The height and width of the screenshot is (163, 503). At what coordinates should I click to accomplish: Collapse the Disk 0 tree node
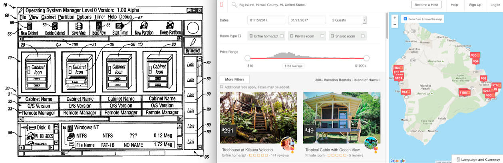[25, 128]
